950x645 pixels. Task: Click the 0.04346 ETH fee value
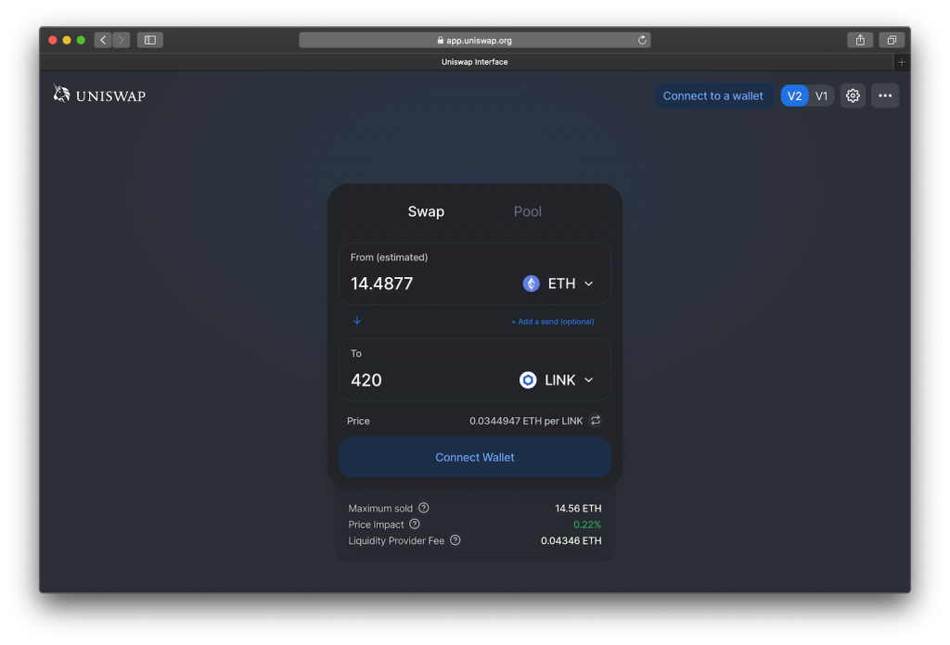pos(571,541)
